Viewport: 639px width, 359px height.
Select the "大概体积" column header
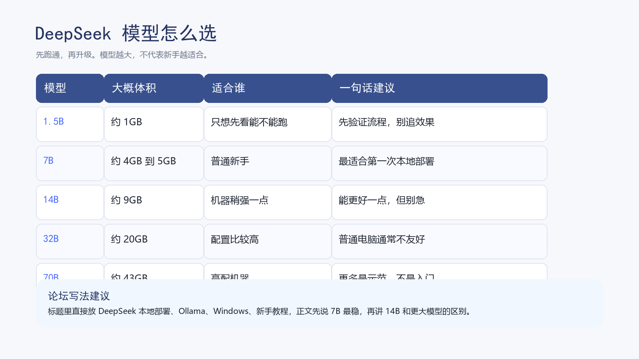click(154, 88)
